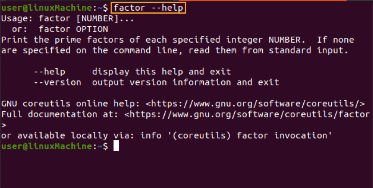373x188 pixels.
Task: Click the terminal cursor block at the prompt
Action: pyautogui.click(x=116, y=146)
